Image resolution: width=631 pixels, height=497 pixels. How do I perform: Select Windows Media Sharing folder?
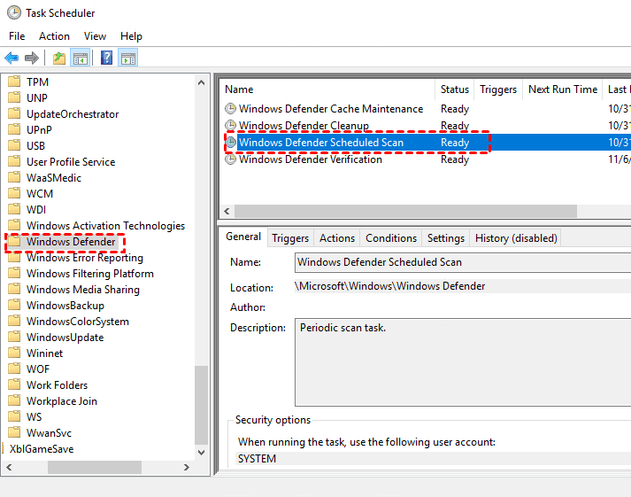83,289
